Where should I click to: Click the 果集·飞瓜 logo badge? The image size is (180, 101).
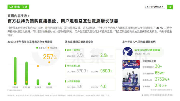[18, 7]
